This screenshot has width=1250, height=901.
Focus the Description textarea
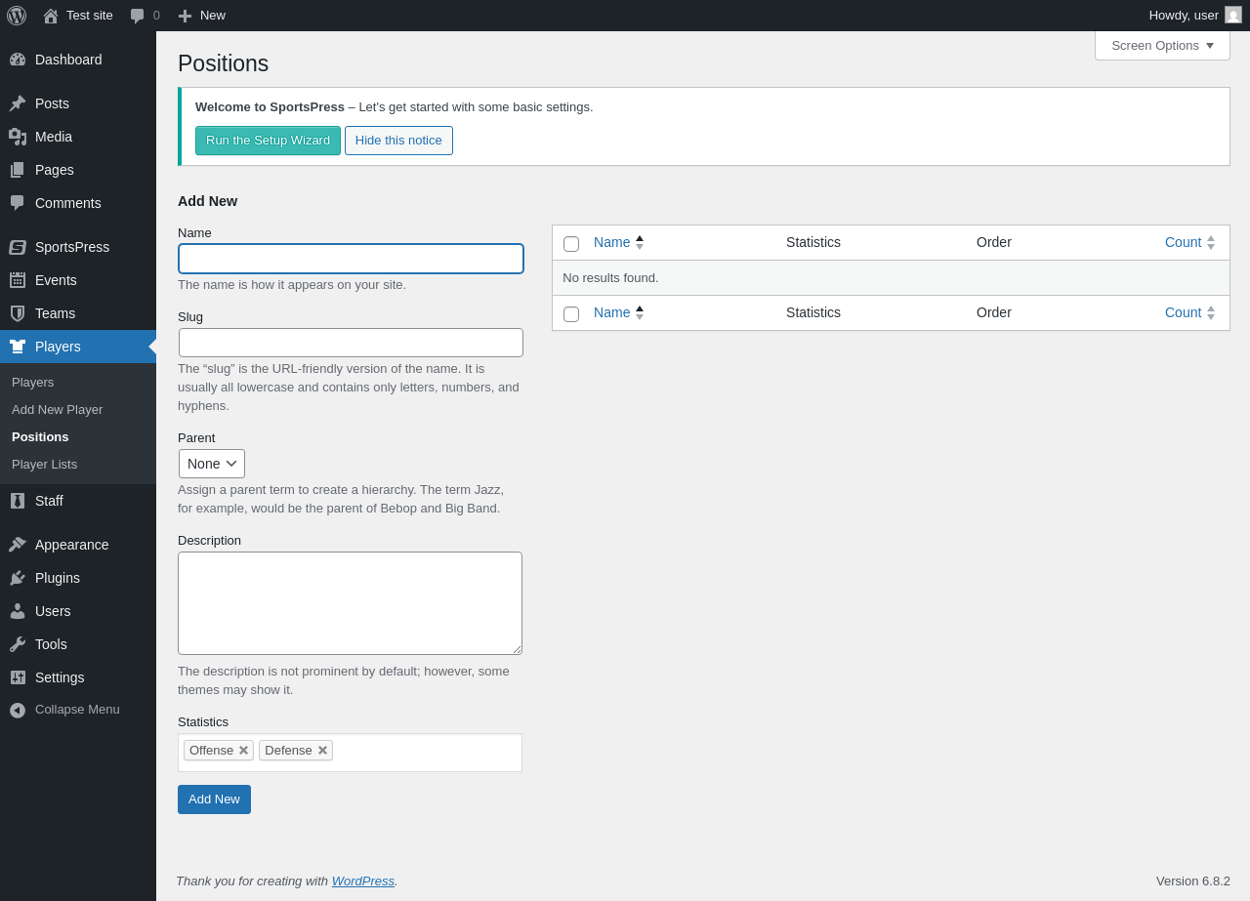pyautogui.click(x=350, y=603)
